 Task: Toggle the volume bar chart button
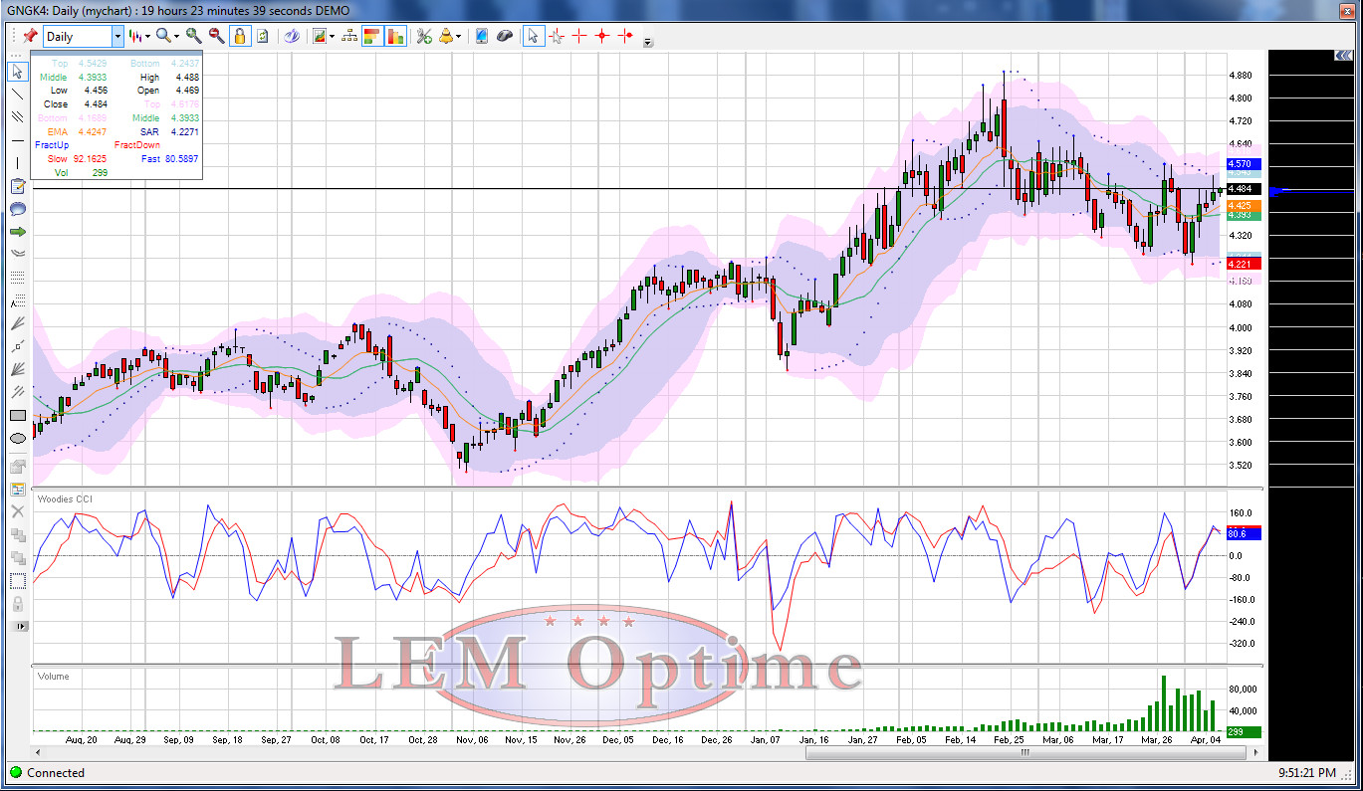point(395,36)
